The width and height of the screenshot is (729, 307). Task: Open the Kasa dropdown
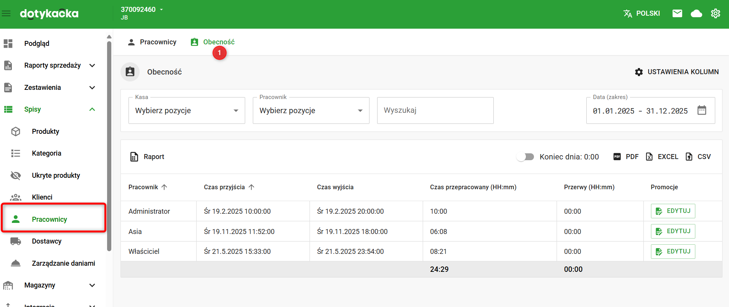[187, 110]
